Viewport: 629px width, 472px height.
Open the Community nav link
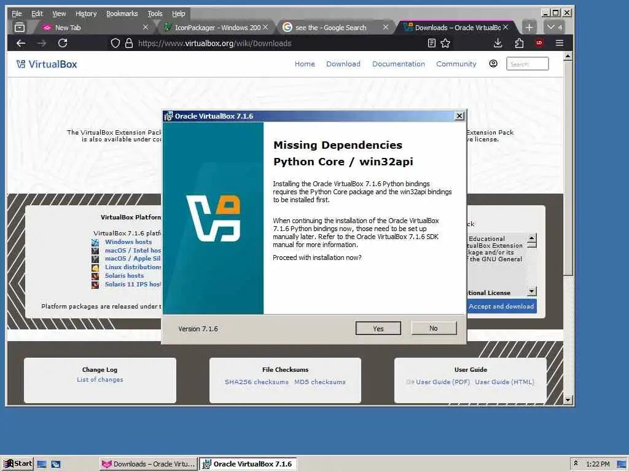pyautogui.click(x=456, y=64)
